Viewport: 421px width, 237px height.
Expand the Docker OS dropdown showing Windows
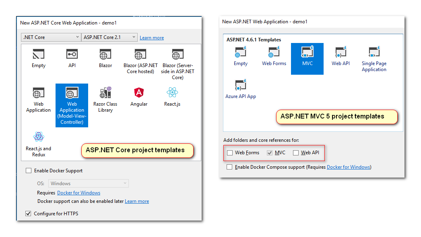tap(88, 183)
